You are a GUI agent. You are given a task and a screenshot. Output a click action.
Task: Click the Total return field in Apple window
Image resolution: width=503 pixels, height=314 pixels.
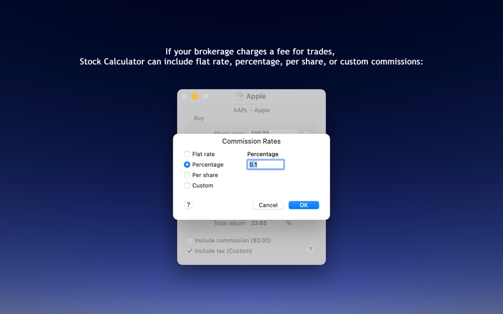tap(266, 223)
